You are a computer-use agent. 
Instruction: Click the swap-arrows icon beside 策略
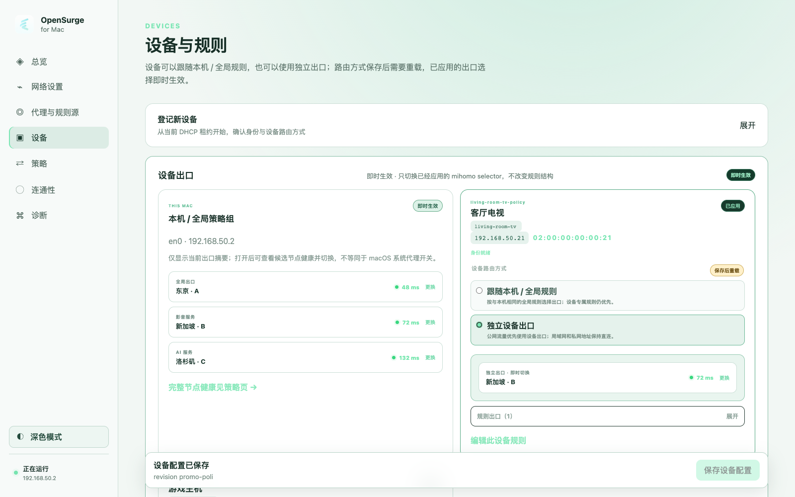(20, 164)
